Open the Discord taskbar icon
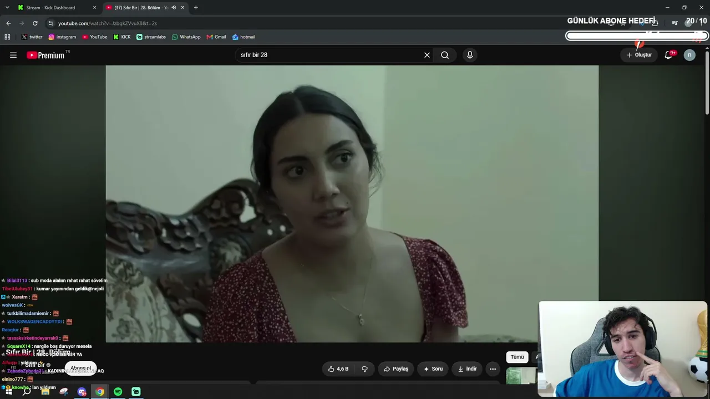 (82, 392)
